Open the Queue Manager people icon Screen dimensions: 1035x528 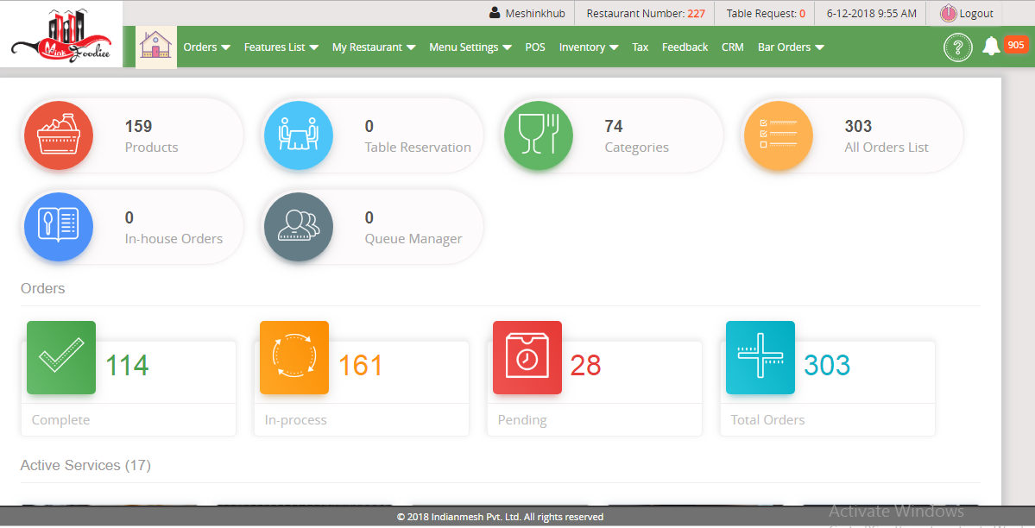point(298,227)
